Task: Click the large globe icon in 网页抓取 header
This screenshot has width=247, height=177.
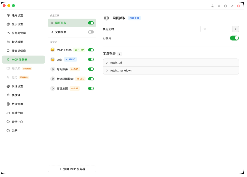Action: tap(106, 18)
